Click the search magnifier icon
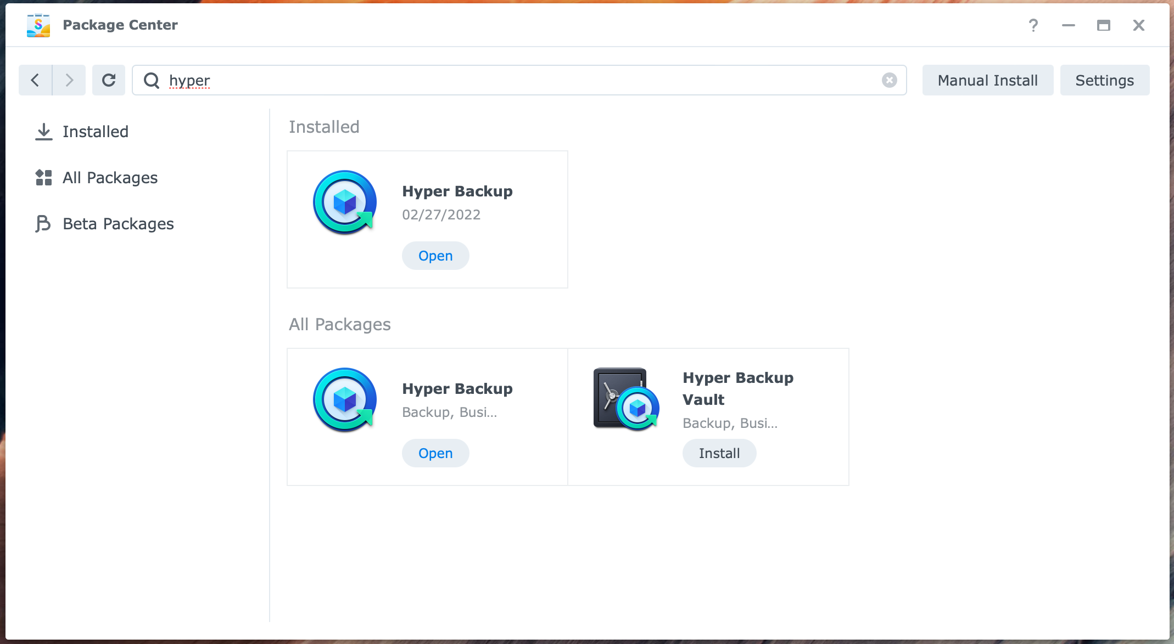Viewport: 1174px width, 644px height. [152, 81]
